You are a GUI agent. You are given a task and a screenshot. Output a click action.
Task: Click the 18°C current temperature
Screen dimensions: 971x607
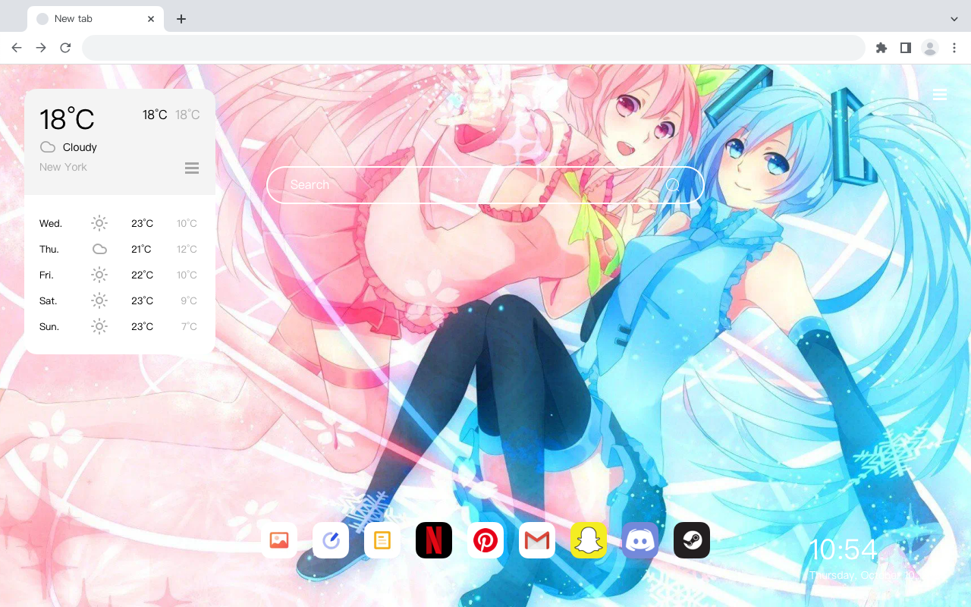click(x=67, y=119)
